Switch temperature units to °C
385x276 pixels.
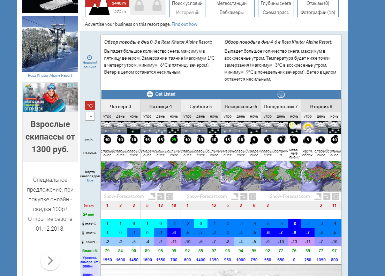90,106
